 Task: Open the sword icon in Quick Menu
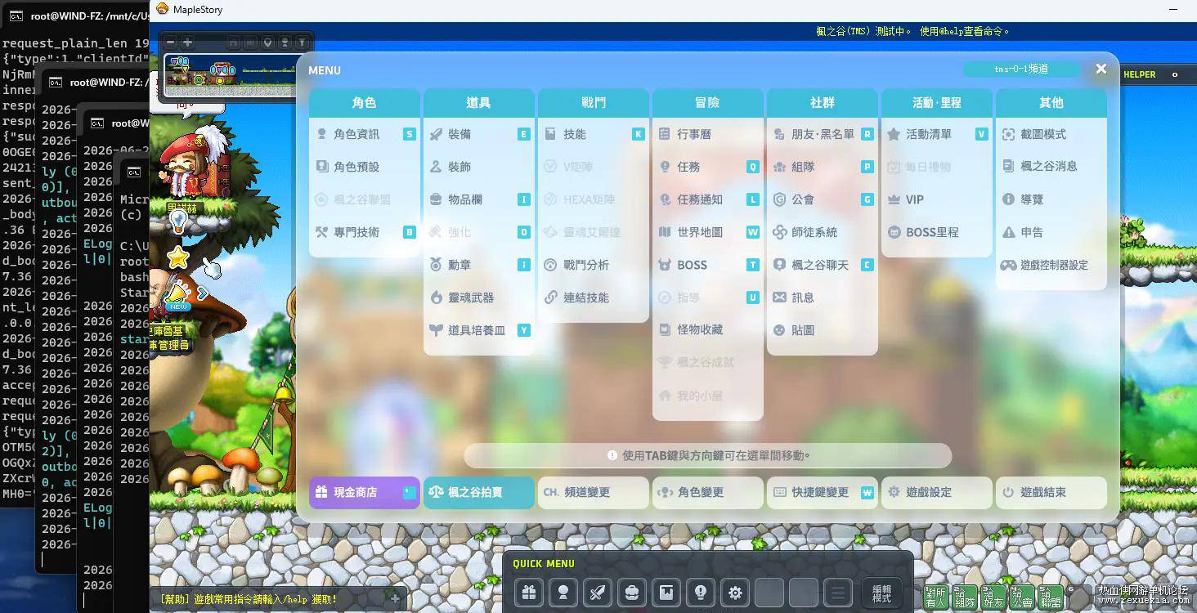(x=598, y=593)
